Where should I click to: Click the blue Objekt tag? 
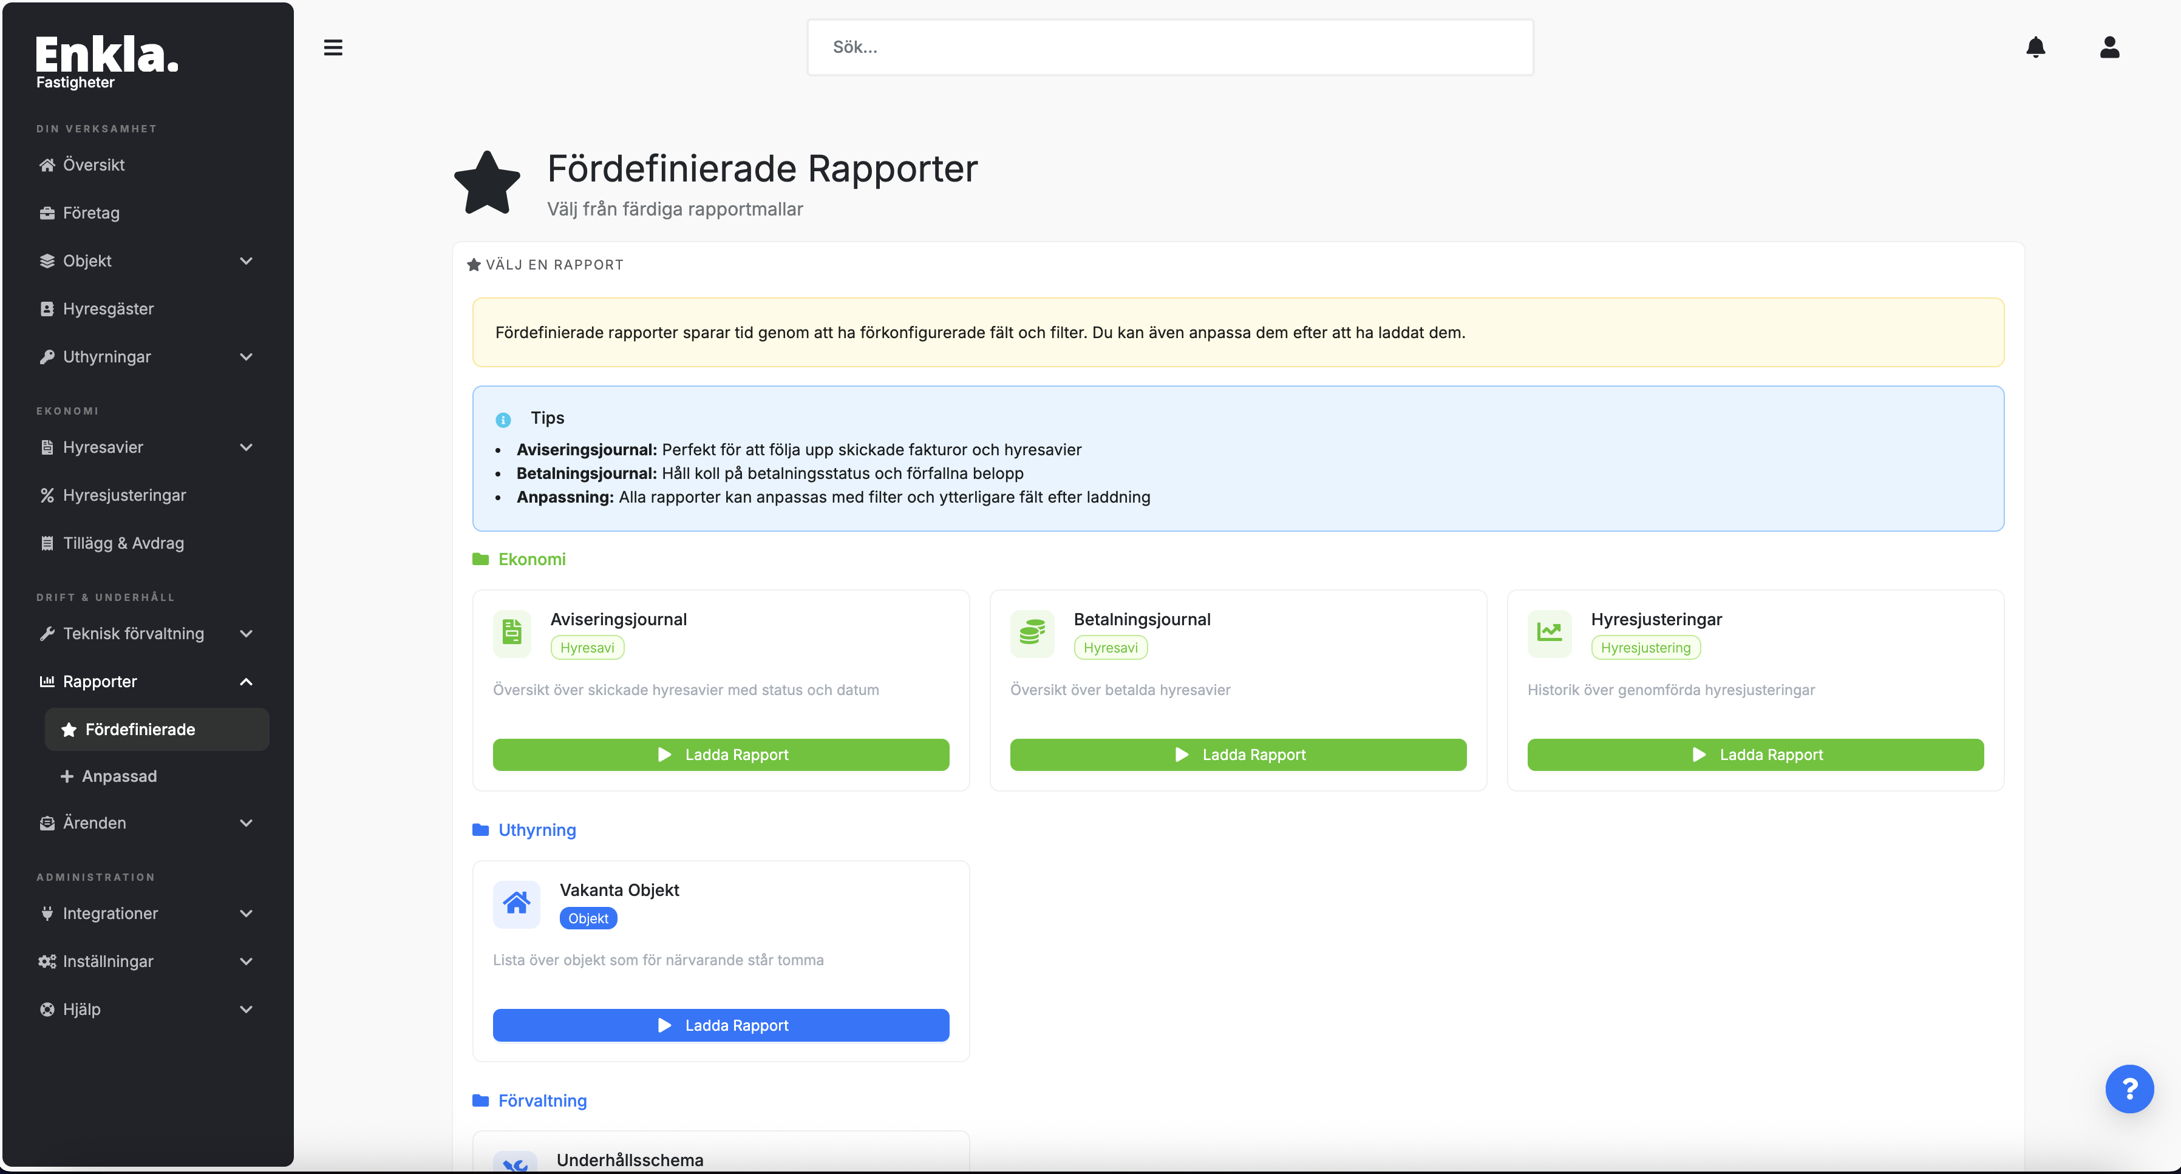pyautogui.click(x=588, y=918)
